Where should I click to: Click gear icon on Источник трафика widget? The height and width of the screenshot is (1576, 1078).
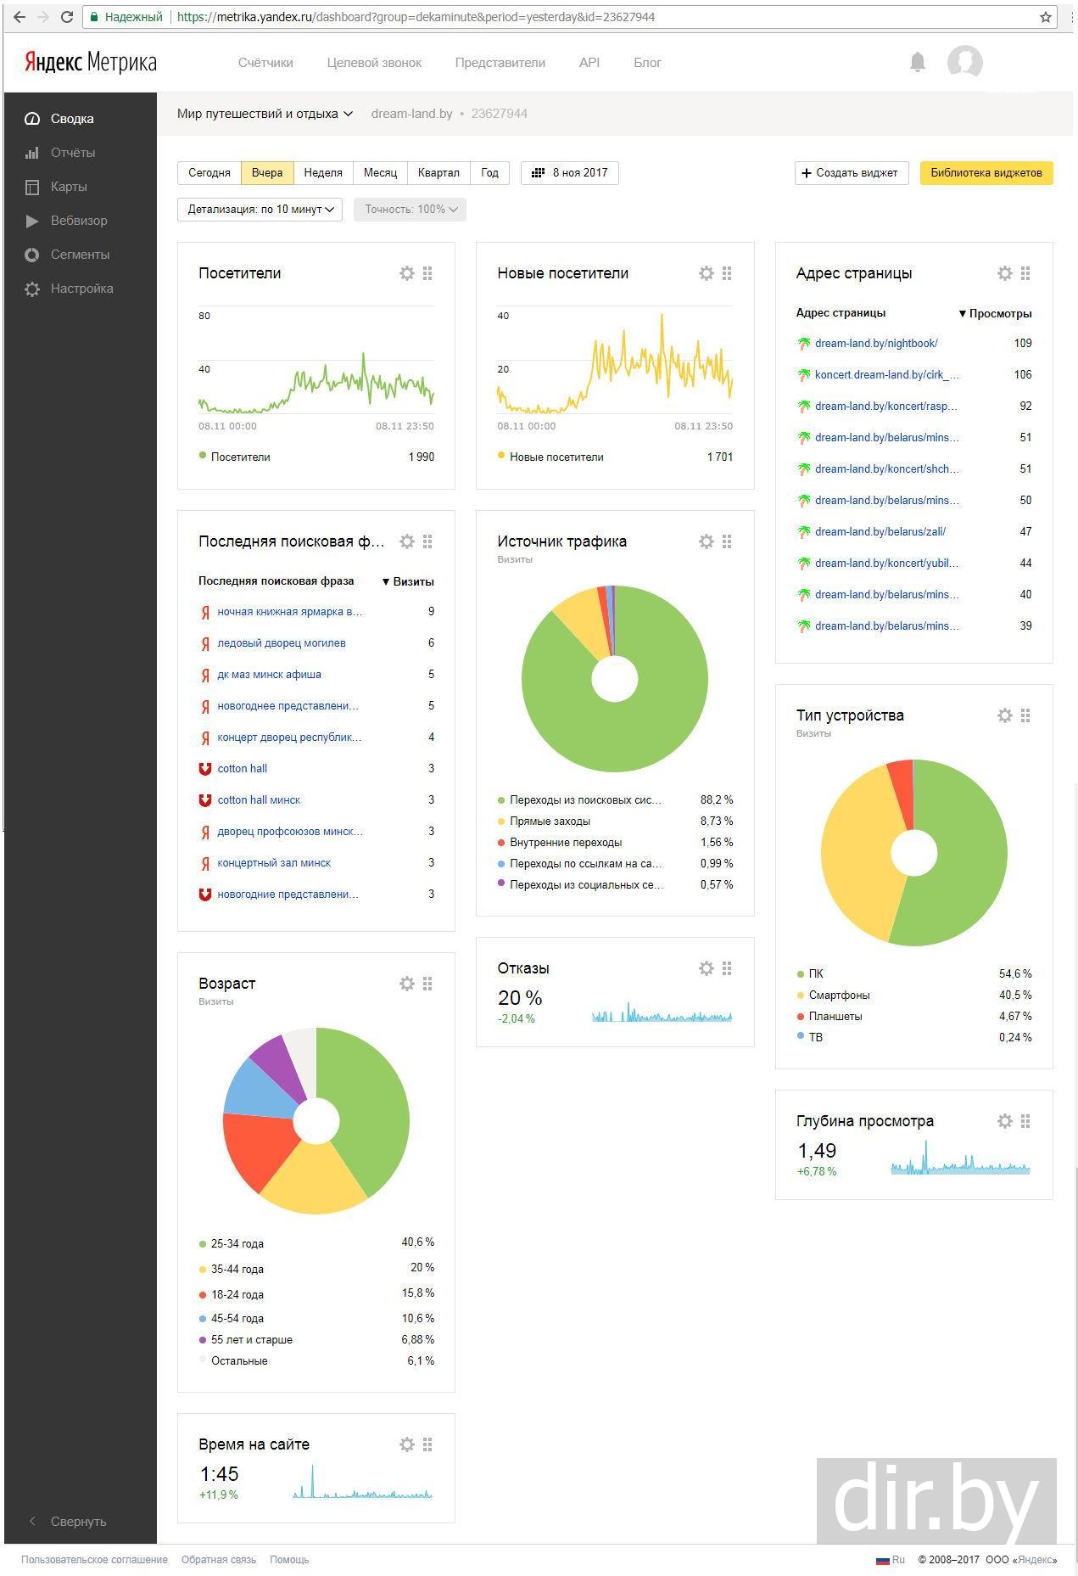[706, 541]
